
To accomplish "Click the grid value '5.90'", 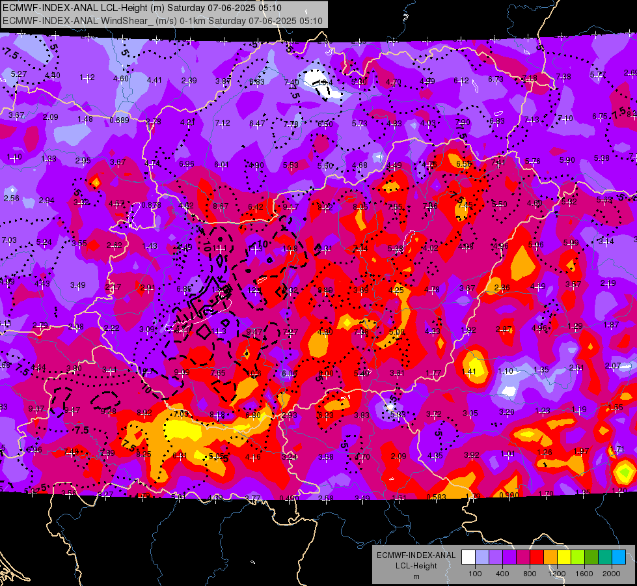I will tap(567, 160).
